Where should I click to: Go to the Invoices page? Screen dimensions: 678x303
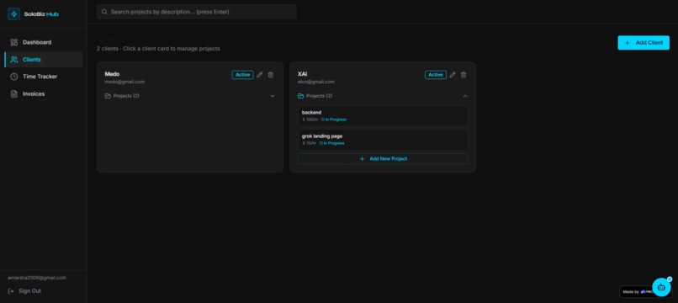pyautogui.click(x=43, y=94)
